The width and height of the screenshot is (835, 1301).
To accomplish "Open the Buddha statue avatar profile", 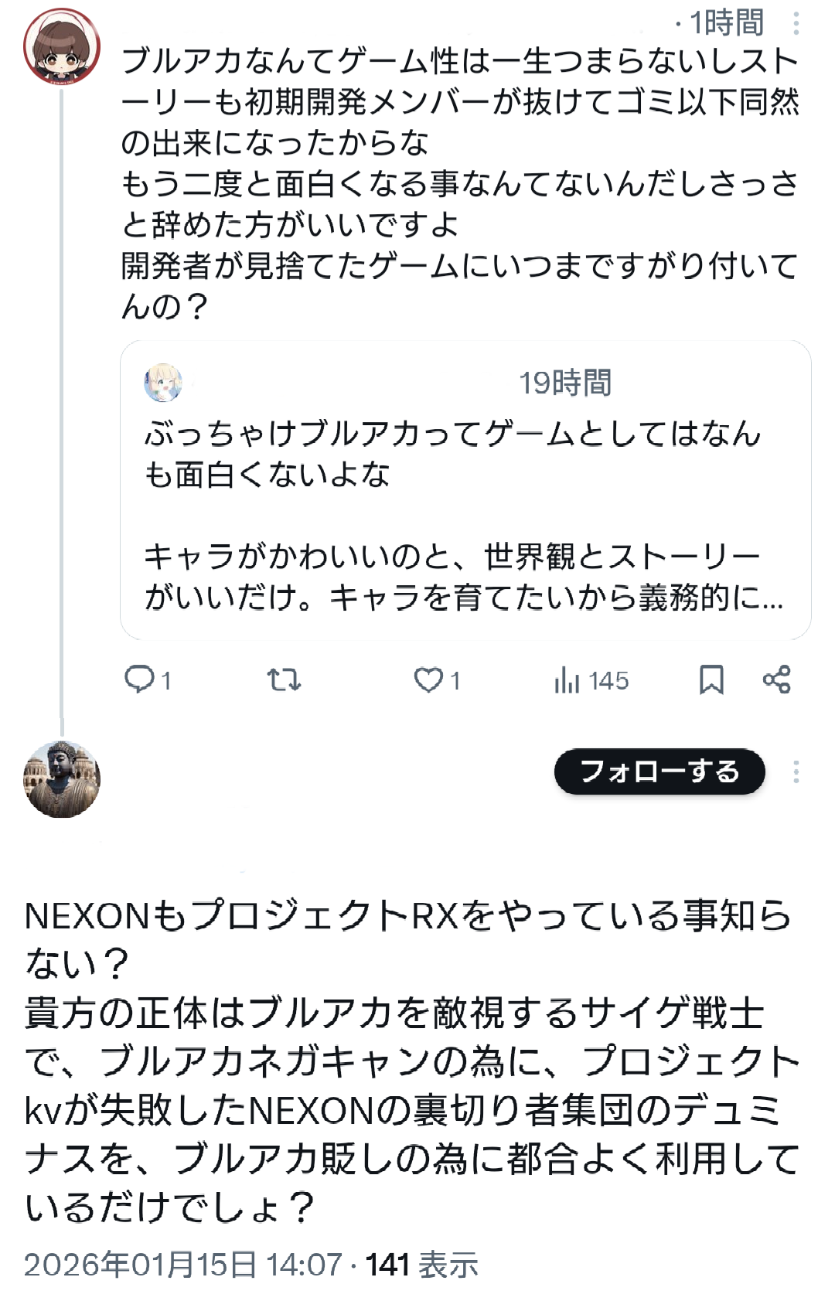I will point(62,779).
